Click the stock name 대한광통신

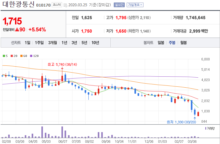coord(18,4)
